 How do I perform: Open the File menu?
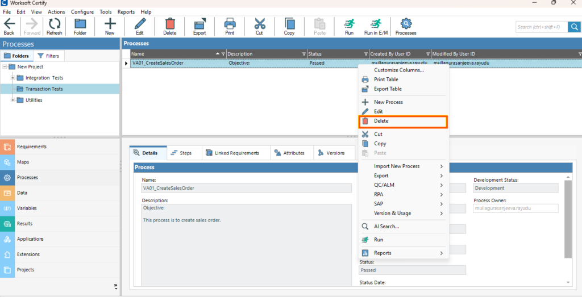coord(7,12)
